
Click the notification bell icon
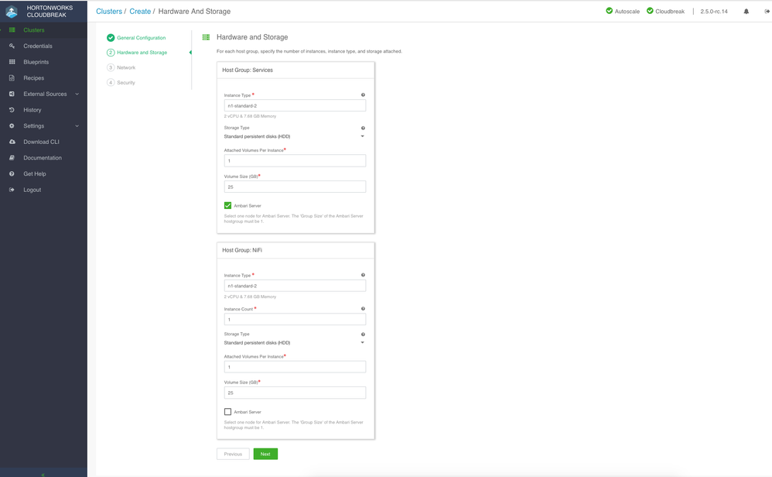pos(746,12)
